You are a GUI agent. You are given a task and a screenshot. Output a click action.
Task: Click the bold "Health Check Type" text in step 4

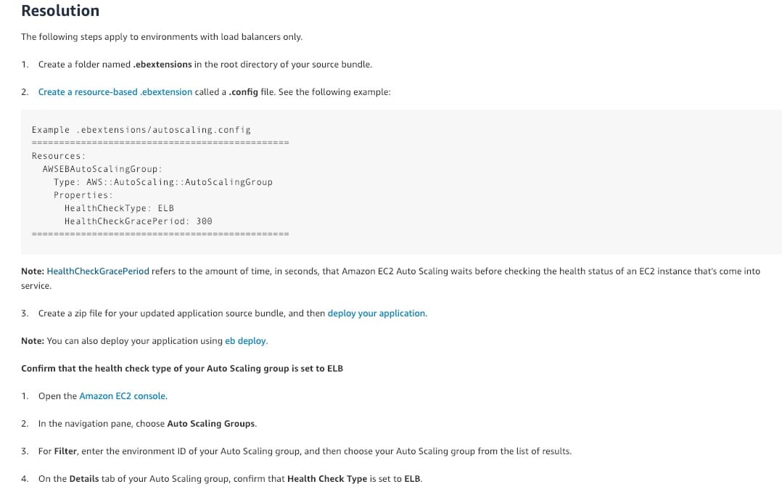point(326,479)
